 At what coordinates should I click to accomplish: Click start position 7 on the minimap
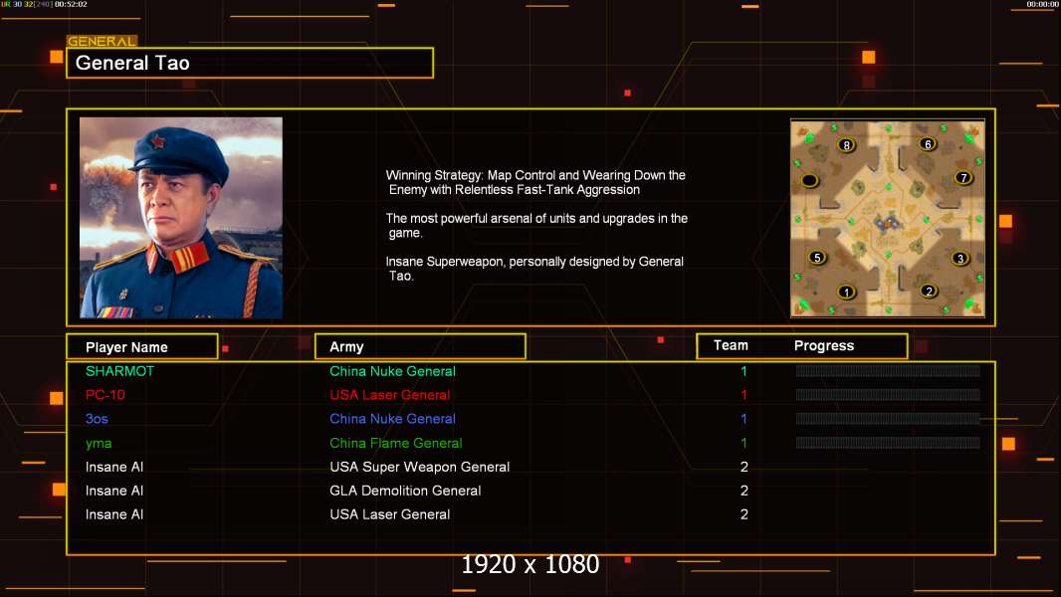point(963,178)
